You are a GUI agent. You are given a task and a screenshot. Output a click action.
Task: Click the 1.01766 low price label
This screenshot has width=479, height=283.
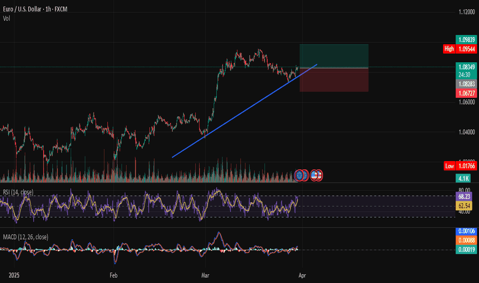coord(466,166)
